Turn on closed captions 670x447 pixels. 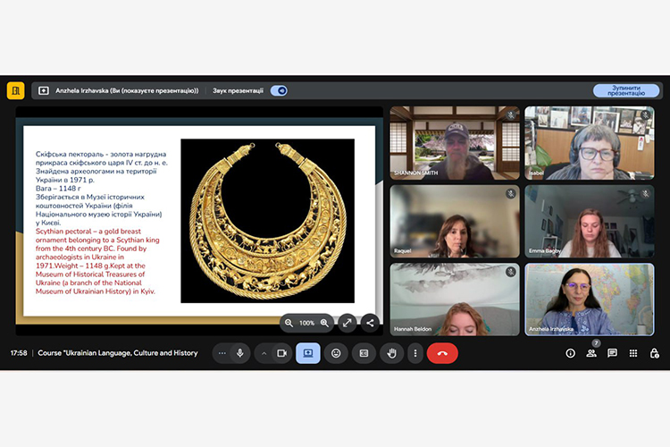364,353
